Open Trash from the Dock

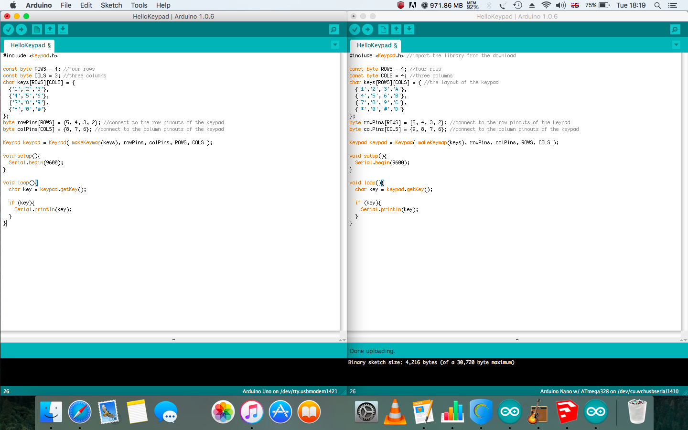pyautogui.click(x=637, y=412)
